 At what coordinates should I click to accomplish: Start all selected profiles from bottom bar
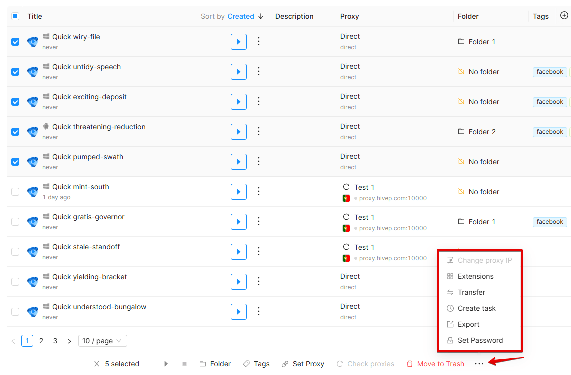pyautogui.click(x=166, y=364)
